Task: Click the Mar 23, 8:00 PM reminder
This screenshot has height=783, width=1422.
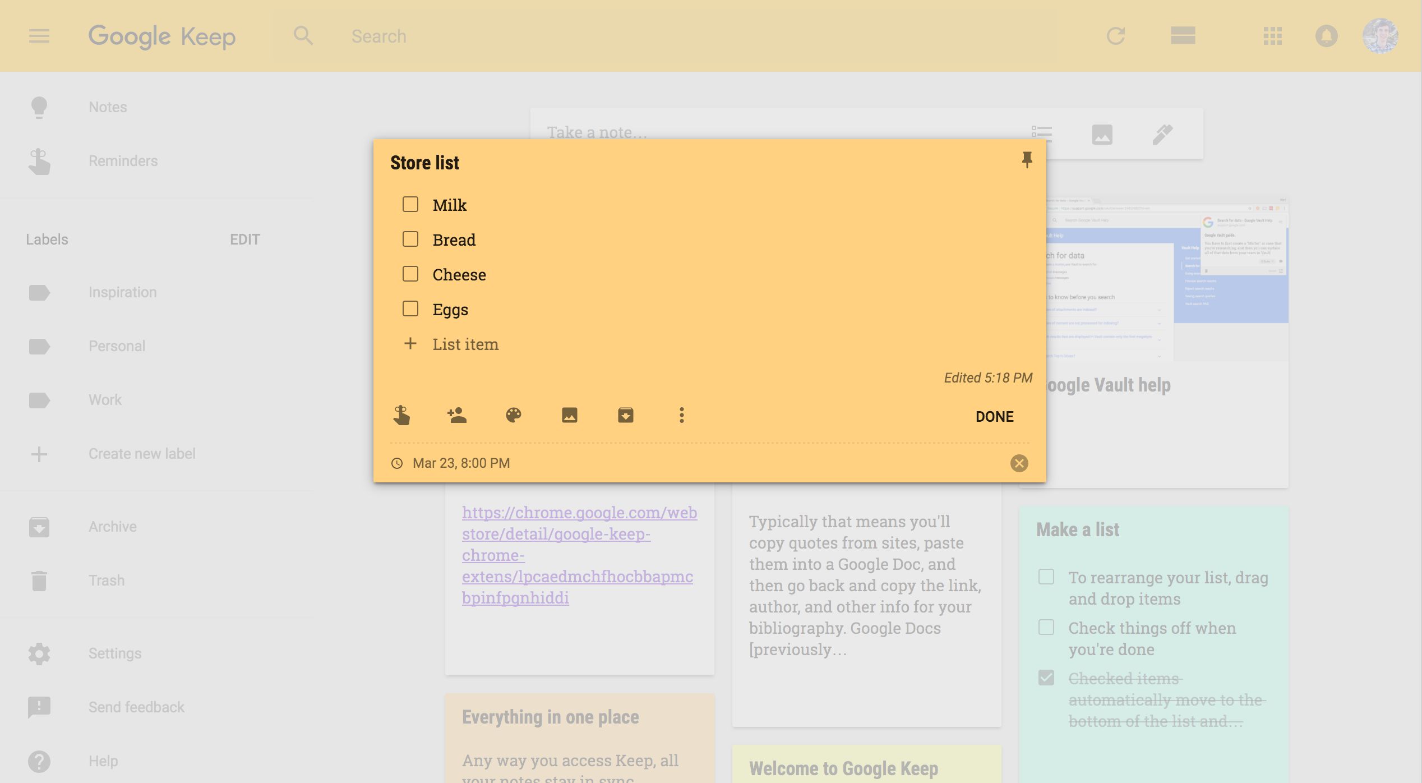Action: tap(460, 463)
